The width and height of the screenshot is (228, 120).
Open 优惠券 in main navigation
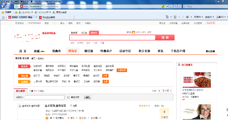click(x=56, y=51)
